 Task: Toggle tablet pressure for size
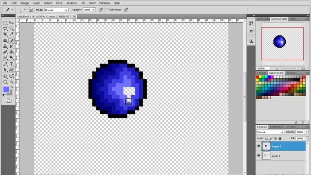[126, 10]
